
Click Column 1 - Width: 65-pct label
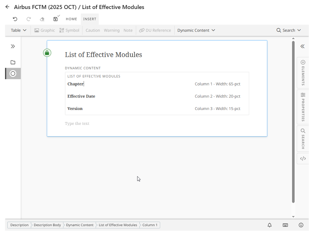(218, 84)
